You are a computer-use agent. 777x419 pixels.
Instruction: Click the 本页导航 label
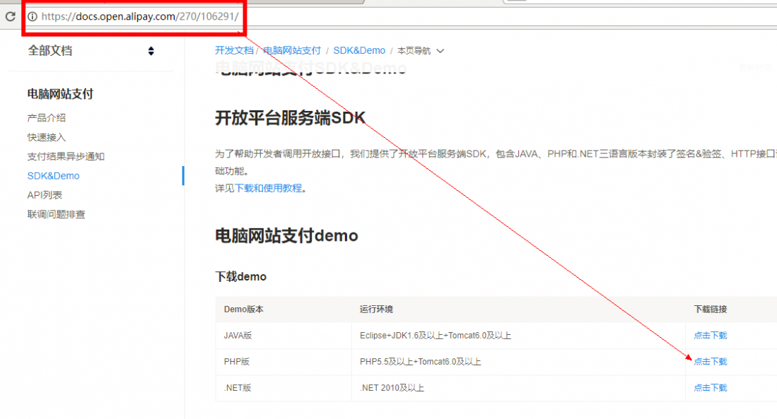[414, 51]
